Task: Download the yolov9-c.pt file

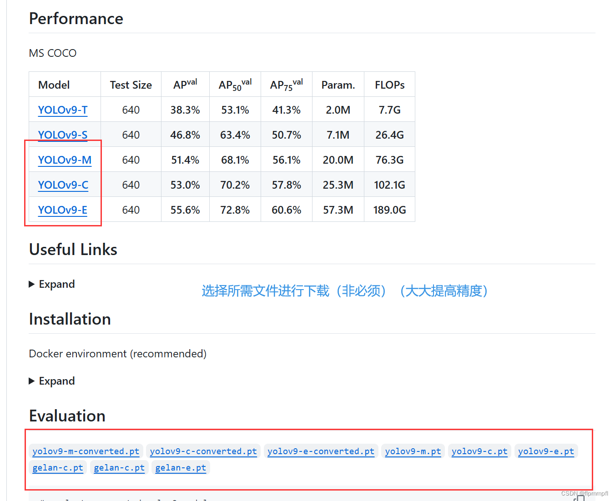Action: 479,451
